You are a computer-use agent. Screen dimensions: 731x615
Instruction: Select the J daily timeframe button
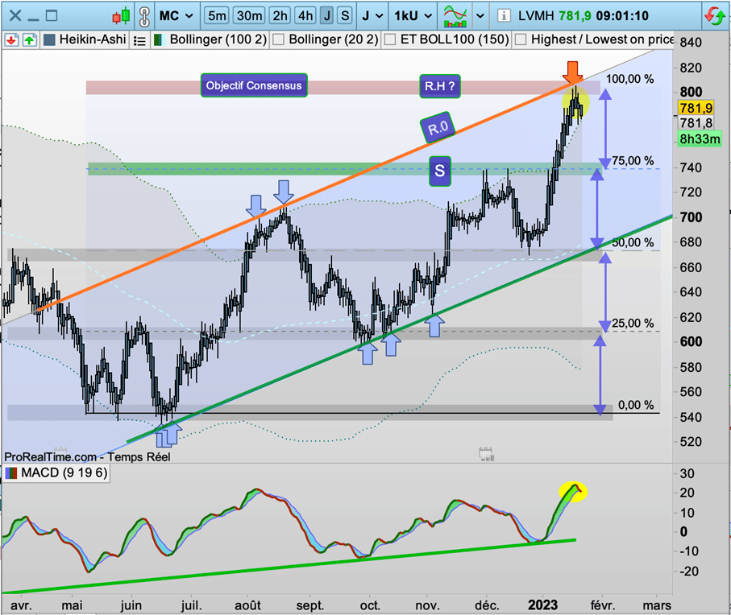pyautogui.click(x=327, y=16)
